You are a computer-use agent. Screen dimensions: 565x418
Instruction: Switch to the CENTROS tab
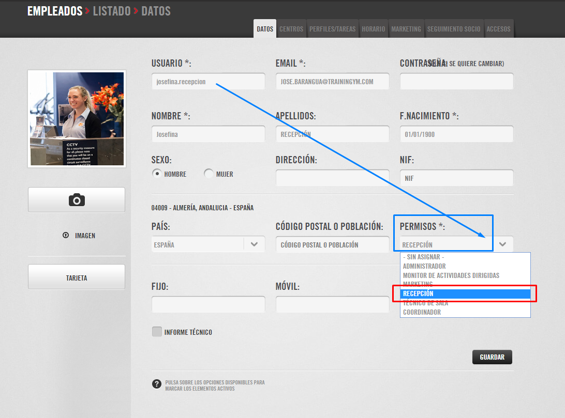291,29
